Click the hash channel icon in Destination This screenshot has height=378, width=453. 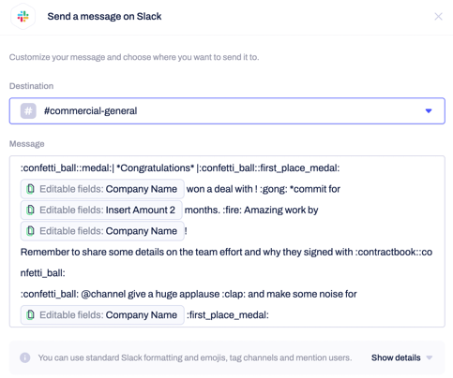click(28, 110)
